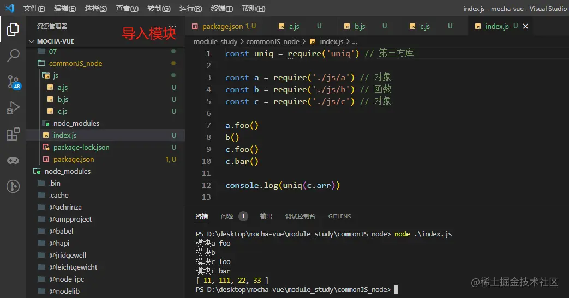Screen dimensions: 569x298
Task: Expand the @hapi folder
Action: 105,243
